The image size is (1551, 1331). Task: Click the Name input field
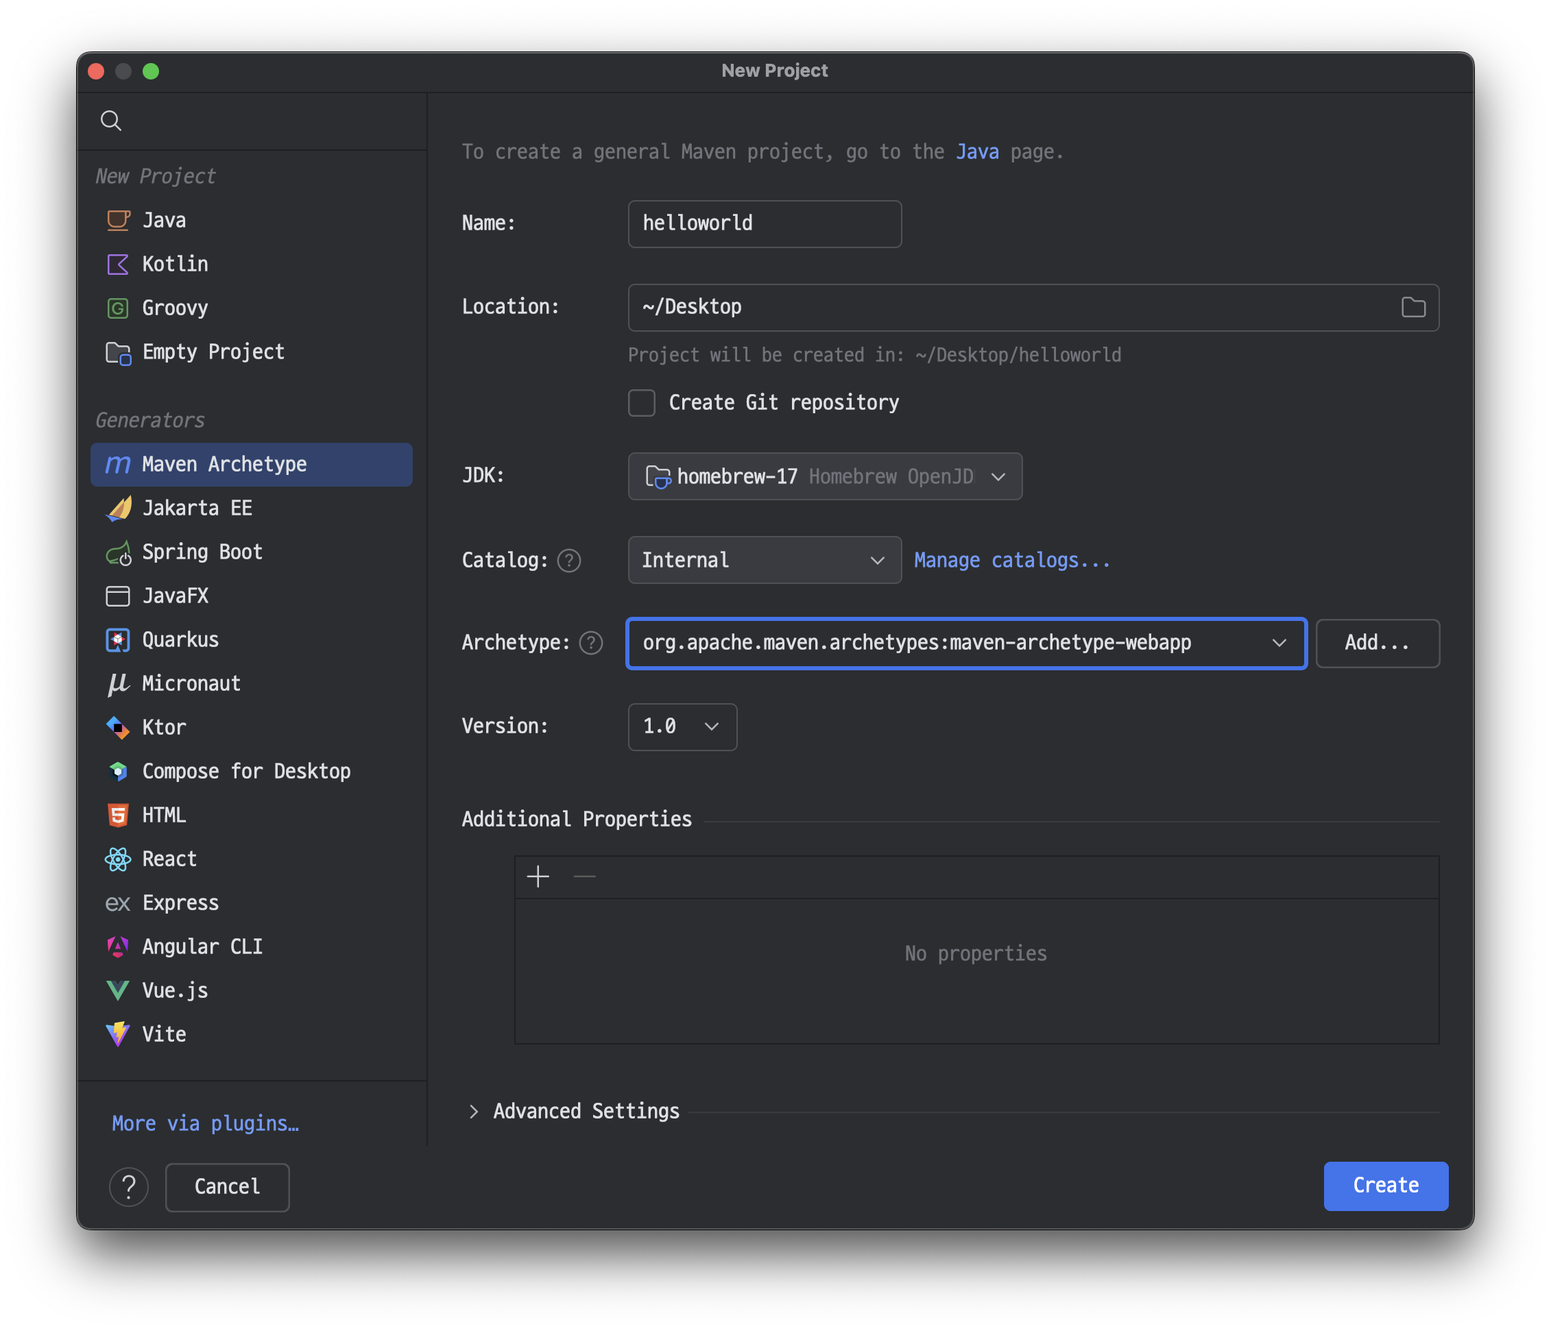[764, 223]
